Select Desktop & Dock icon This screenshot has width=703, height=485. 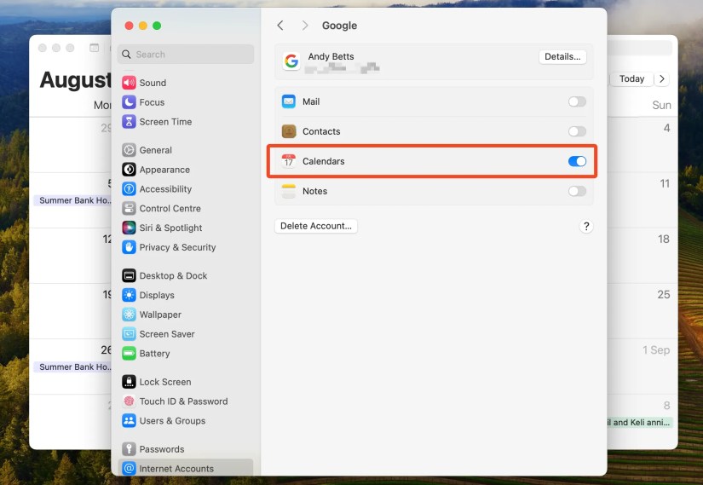tap(129, 275)
